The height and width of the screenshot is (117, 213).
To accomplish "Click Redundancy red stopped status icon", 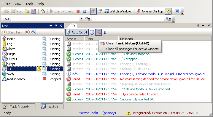I will (44, 79).
